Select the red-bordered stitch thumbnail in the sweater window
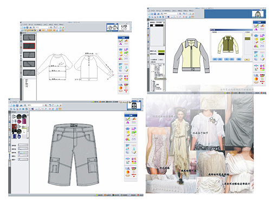This screenshot has width=271, height=203. tap(29, 46)
